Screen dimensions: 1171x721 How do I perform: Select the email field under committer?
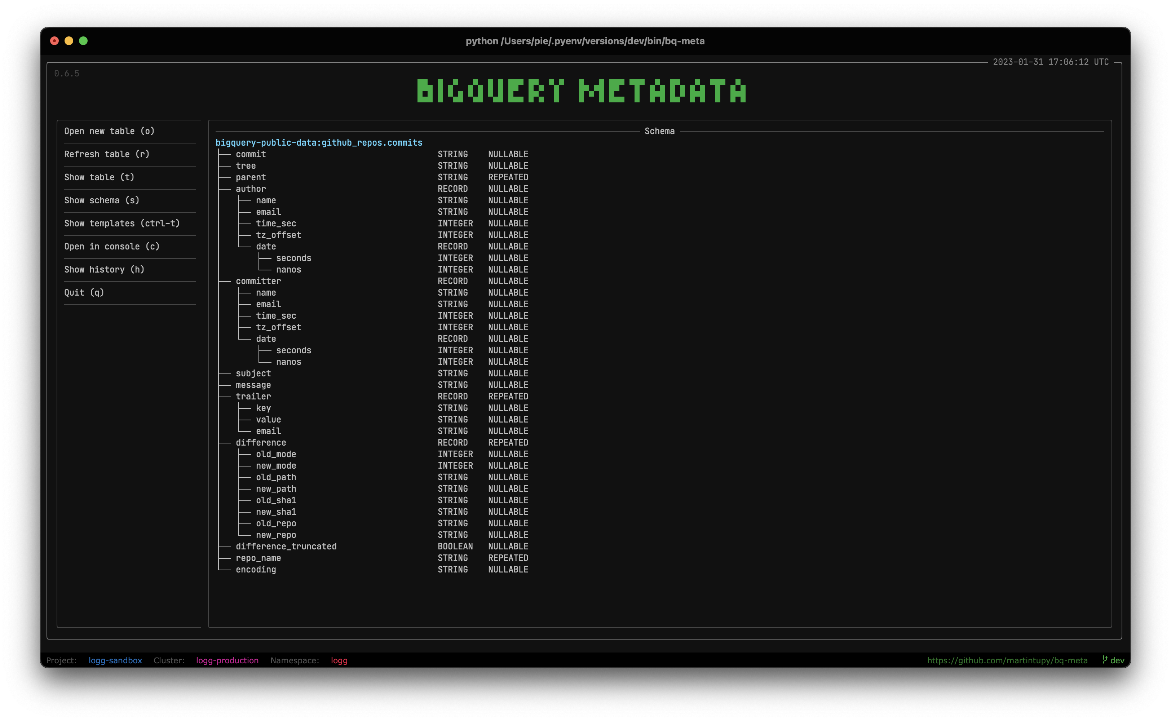click(383, 304)
